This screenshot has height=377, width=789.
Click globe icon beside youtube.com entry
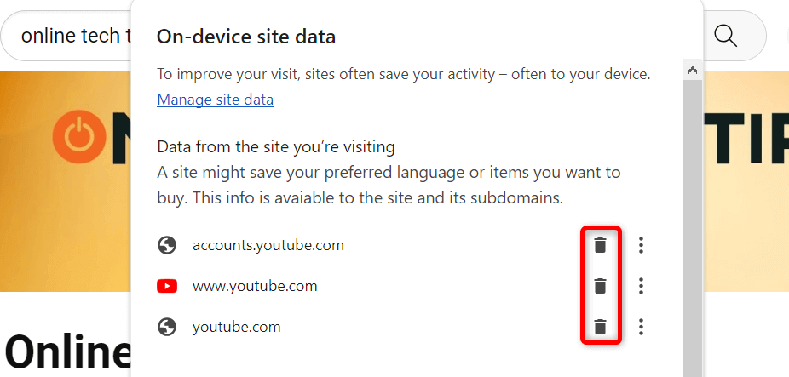[167, 327]
